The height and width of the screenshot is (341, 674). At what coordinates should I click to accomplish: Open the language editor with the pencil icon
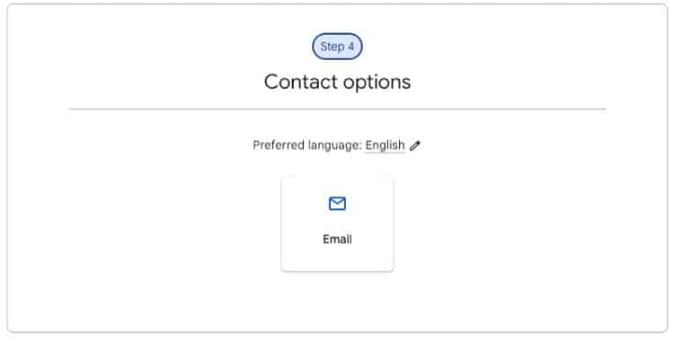(415, 145)
